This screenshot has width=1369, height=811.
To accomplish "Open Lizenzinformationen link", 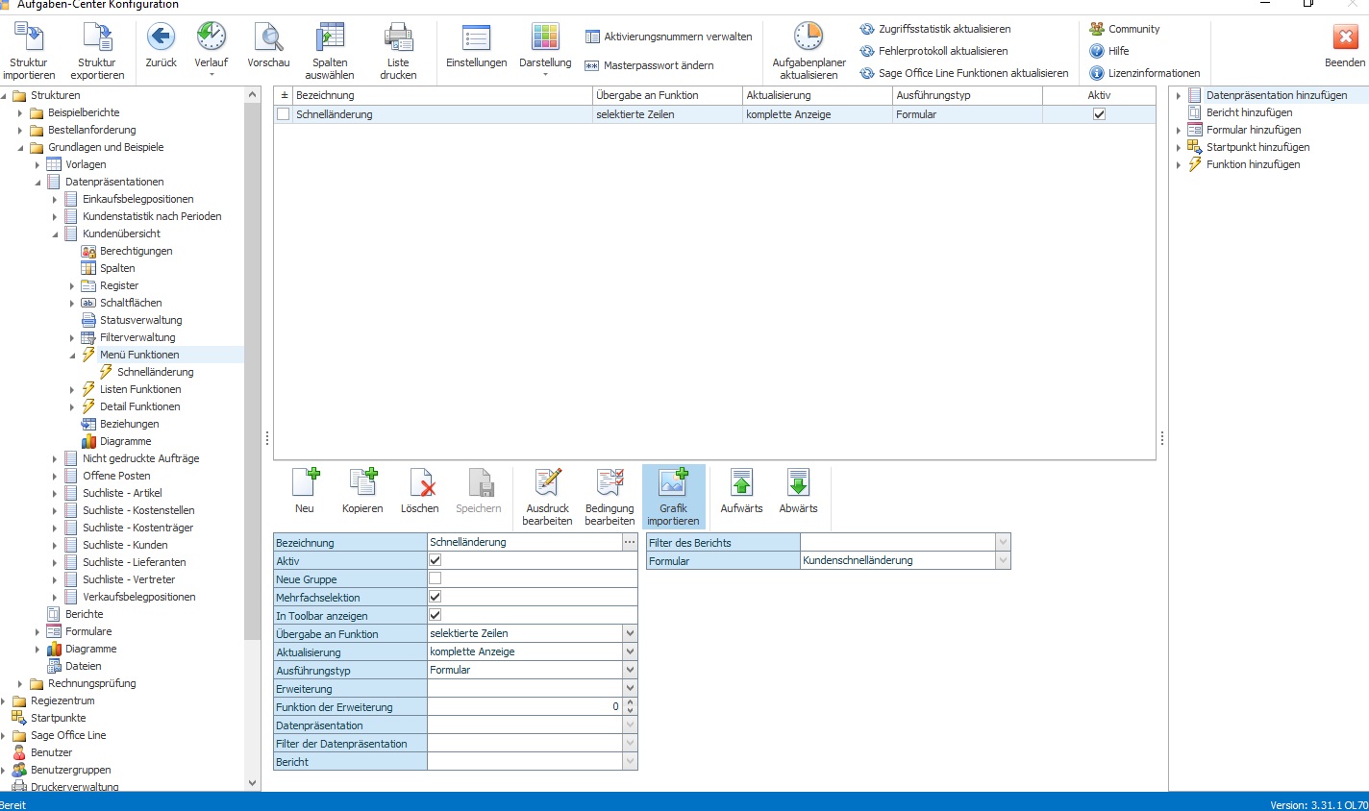I will (1154, 73).
